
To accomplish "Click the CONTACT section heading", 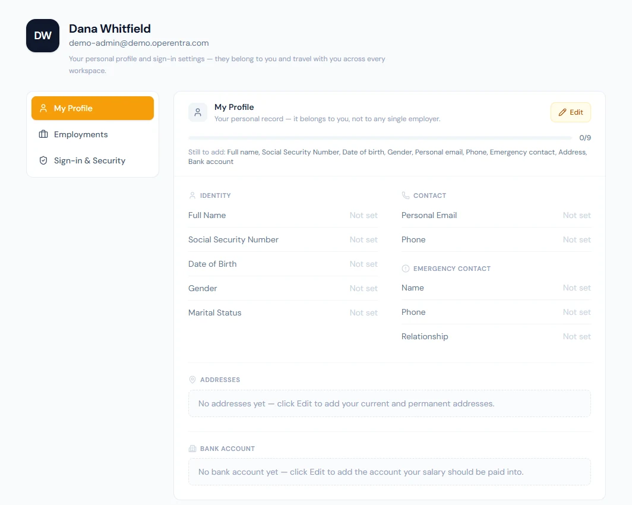I will pos(429,195).
